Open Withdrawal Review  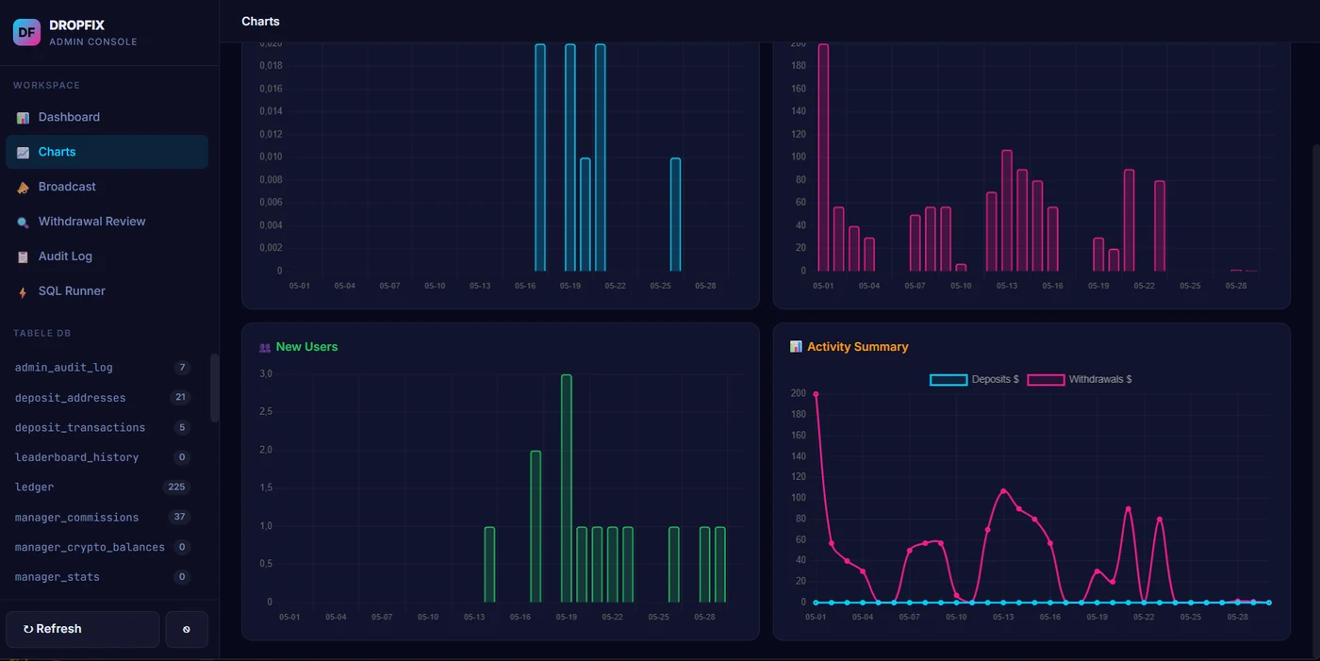[x=107, y=222]
